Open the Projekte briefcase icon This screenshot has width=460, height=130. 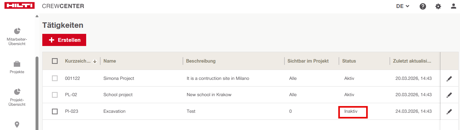[x=17, y=64]
